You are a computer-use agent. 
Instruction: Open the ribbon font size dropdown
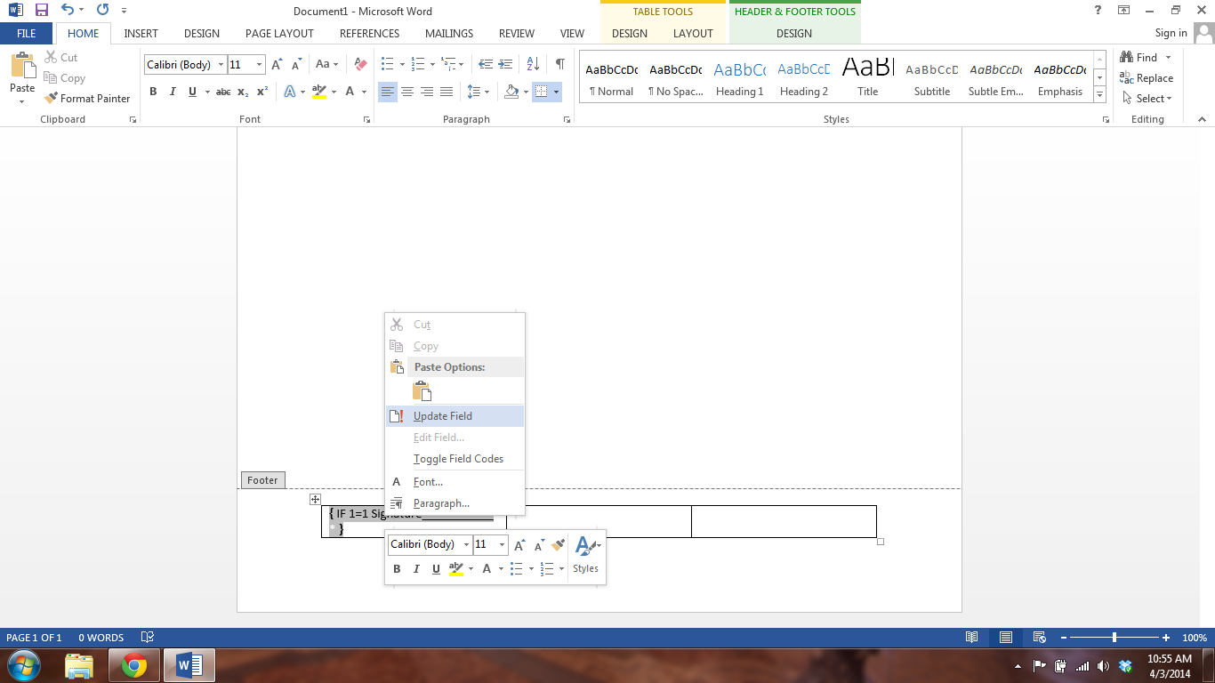coord(260,65)
